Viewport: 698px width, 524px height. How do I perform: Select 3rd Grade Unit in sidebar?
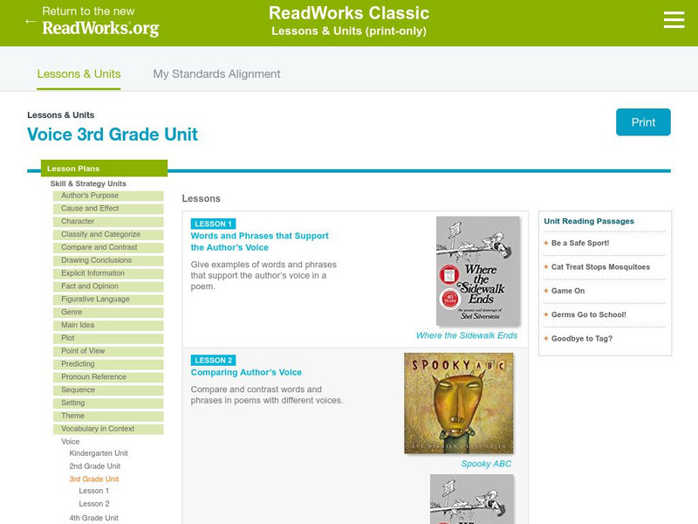(94, 479)
